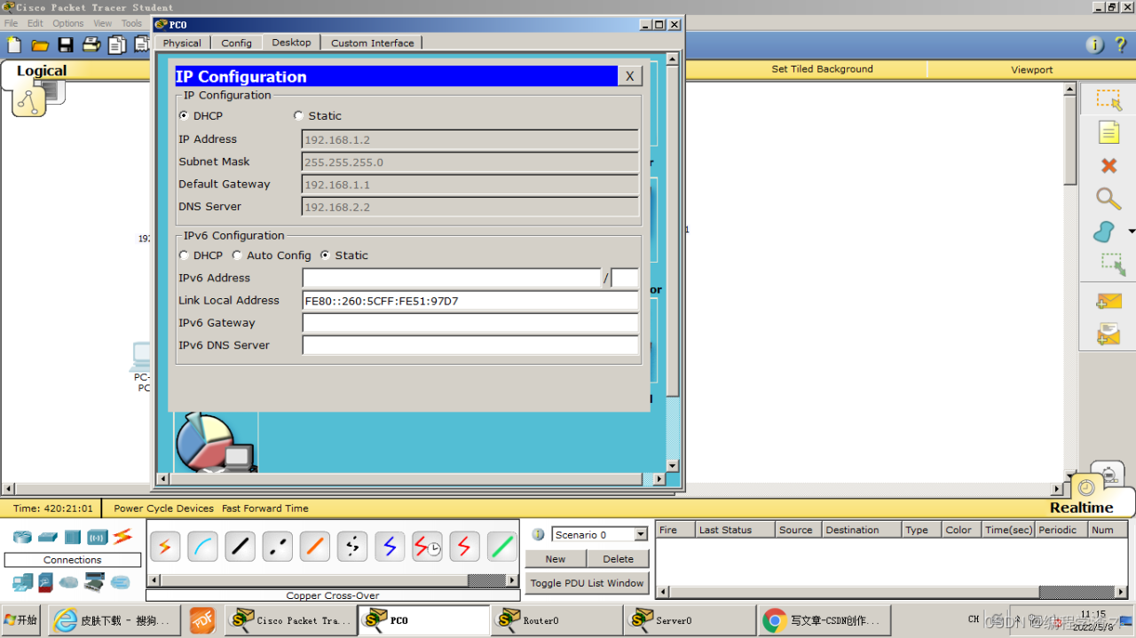Open the logical workspace root cluster icon
This screenshot has height=638, width=1136.
(29, 102)
